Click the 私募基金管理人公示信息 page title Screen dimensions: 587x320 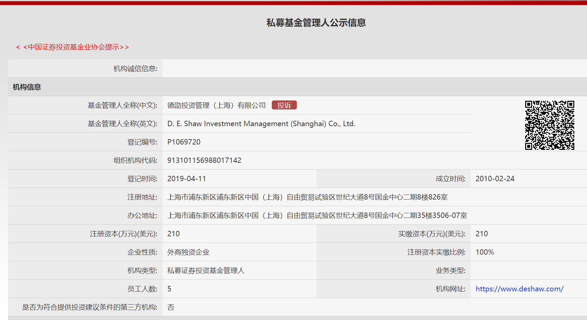click(x=316, y=23)
